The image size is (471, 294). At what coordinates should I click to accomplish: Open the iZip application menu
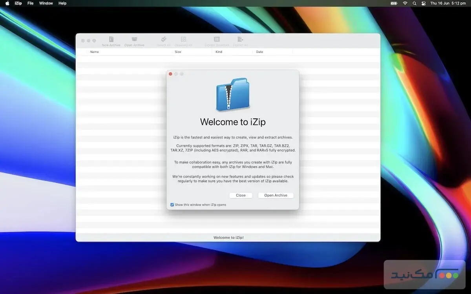[18, 3]
